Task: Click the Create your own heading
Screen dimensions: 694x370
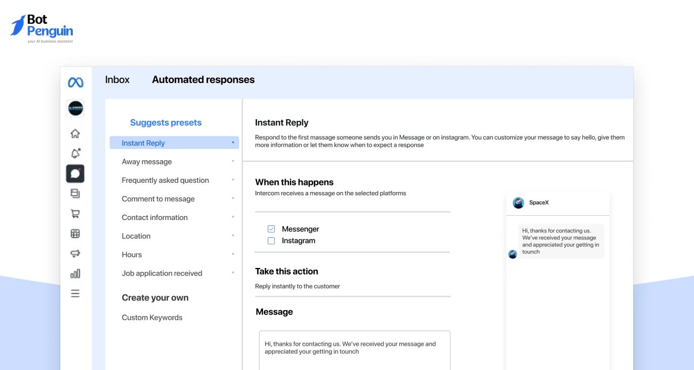Action: point(155,298)
